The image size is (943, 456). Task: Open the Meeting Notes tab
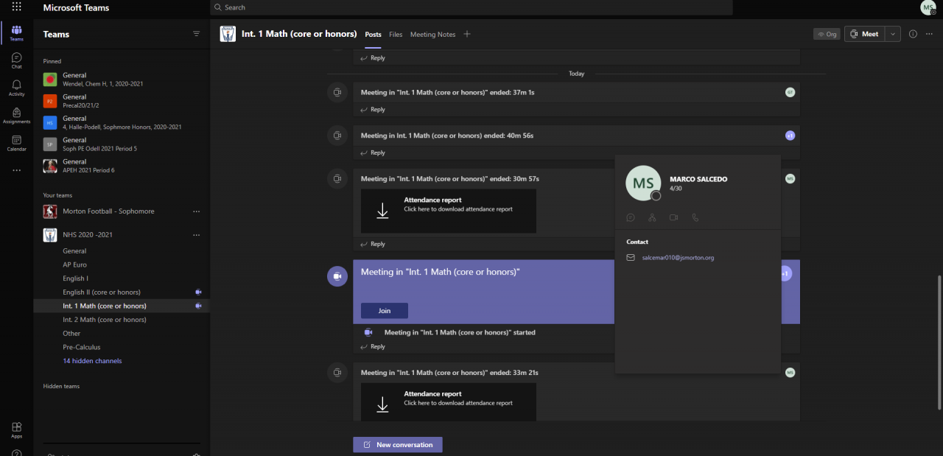pos(432,35)
